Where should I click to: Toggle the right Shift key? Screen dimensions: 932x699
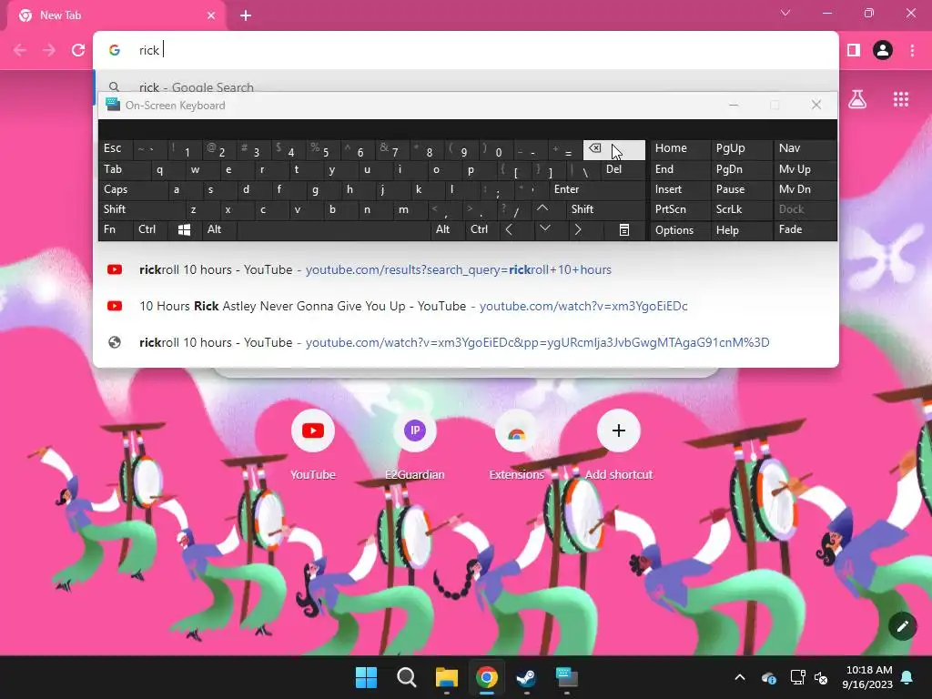point(605,209)
